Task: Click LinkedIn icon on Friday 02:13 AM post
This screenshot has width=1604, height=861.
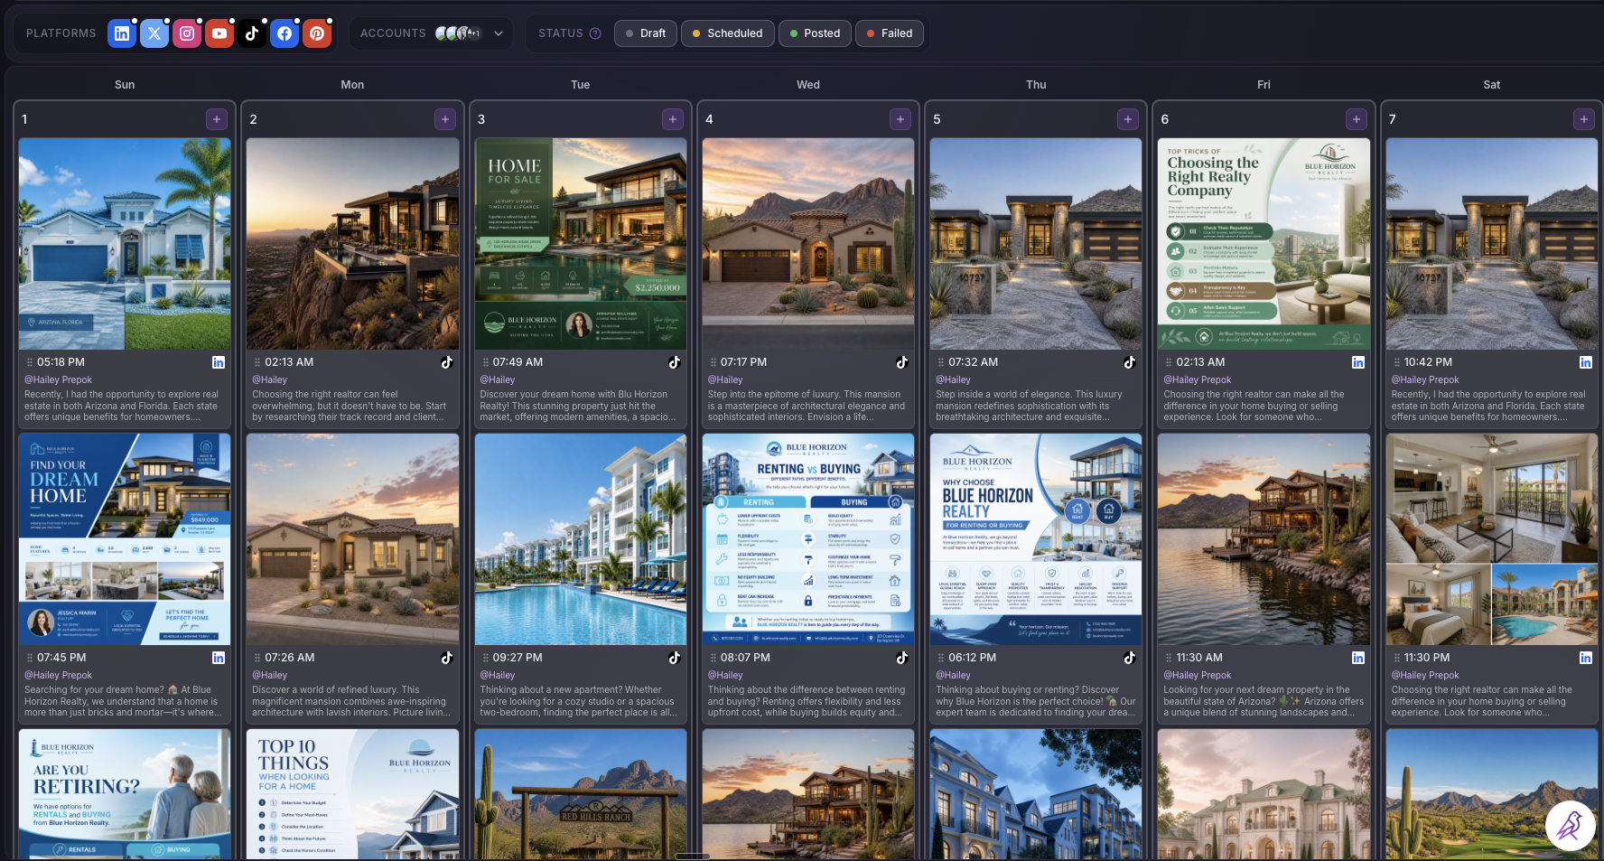Action: [x=1358, y=362]
